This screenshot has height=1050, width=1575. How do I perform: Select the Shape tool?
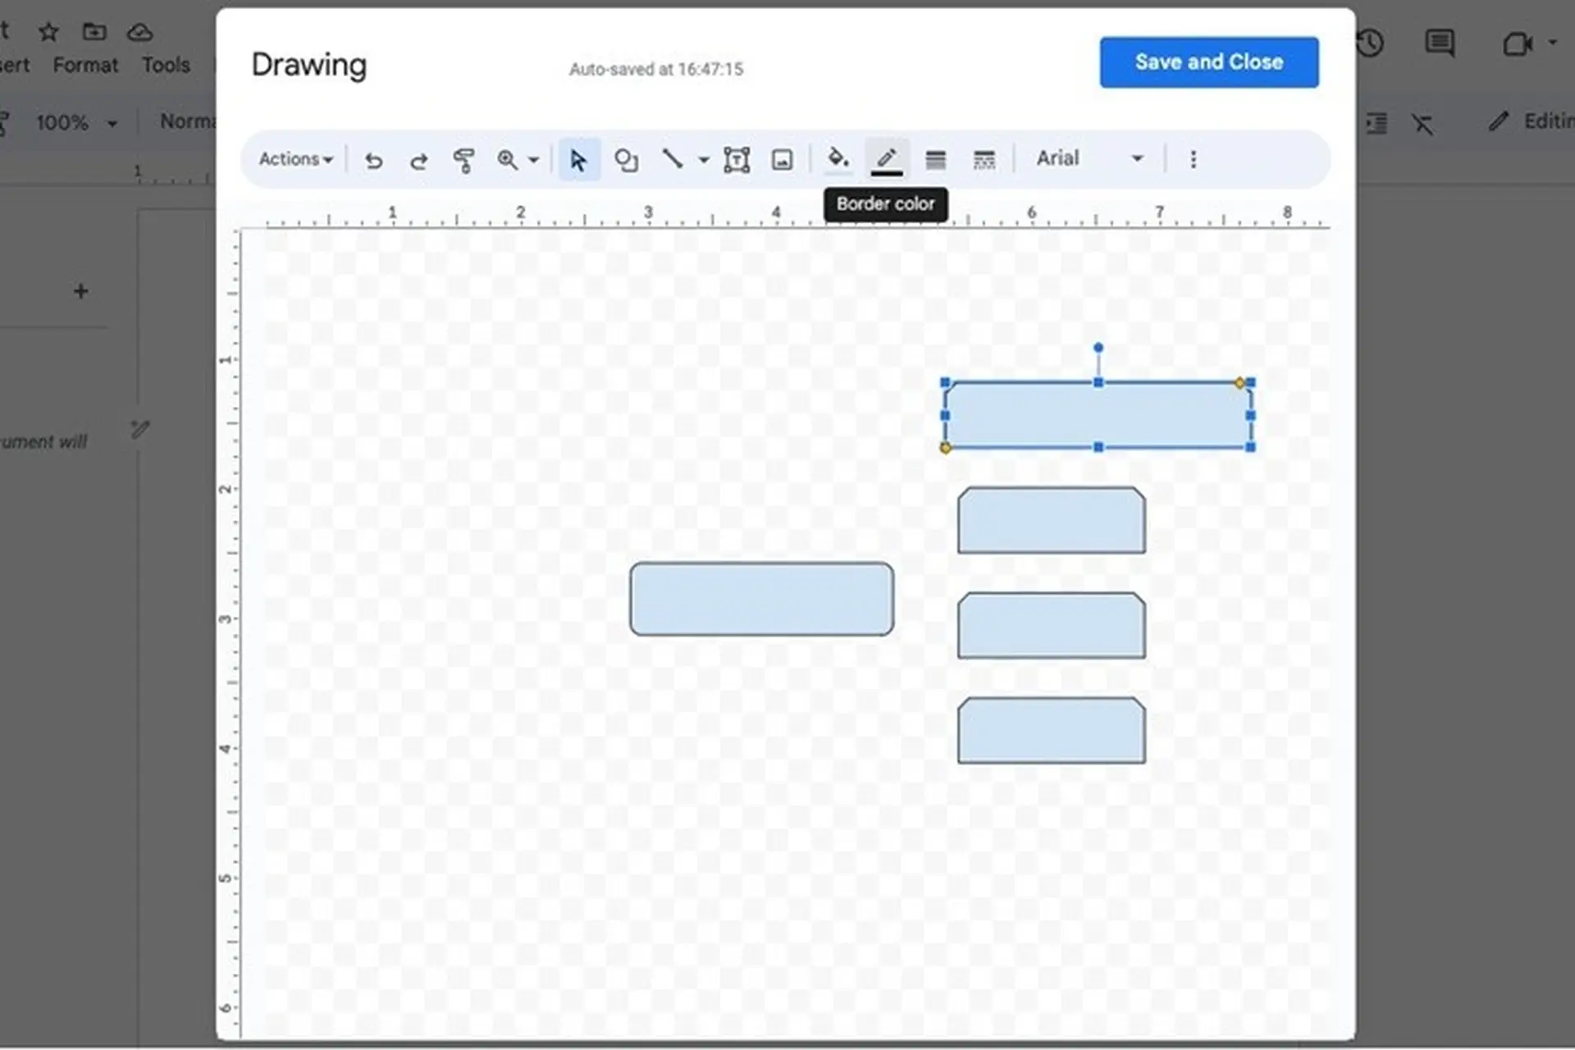tap(627, 159)
